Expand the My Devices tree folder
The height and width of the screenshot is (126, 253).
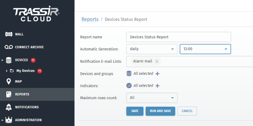7,71
